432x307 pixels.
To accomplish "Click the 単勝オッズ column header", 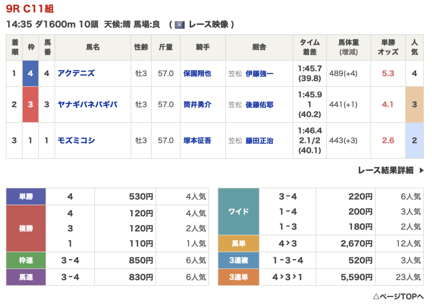I will [388, 47].
